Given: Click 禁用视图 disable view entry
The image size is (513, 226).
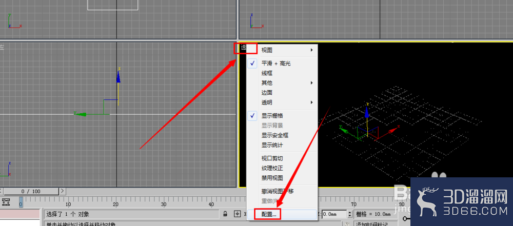Looking at the screenshot, I should (282, 178).
